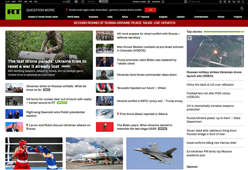Open Israel confirms killing new Hamas chief

click(211, 143)
